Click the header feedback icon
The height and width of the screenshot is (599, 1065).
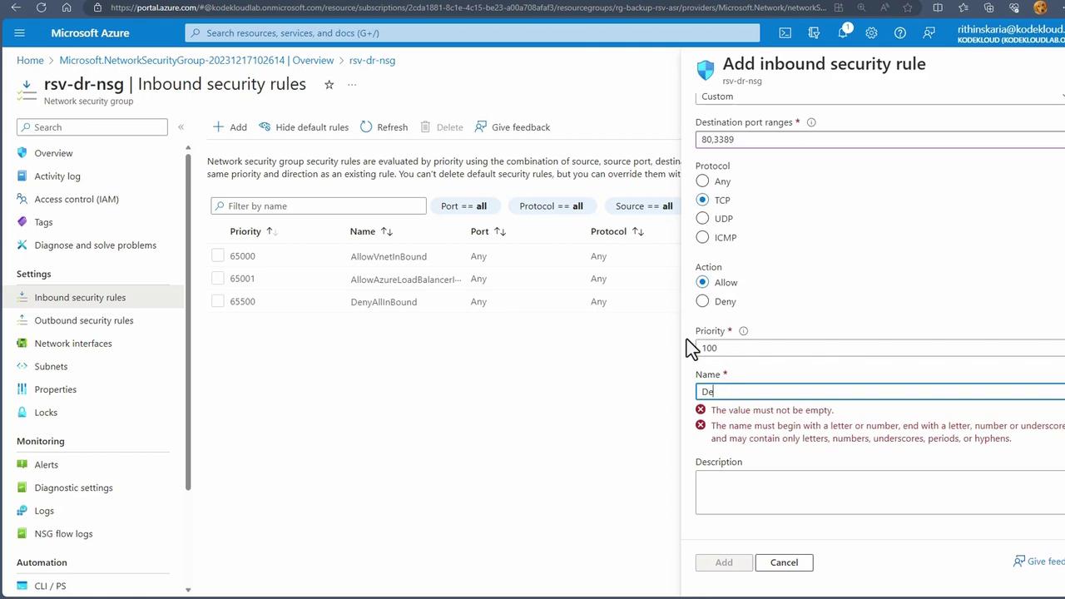[x=929, y=33]
